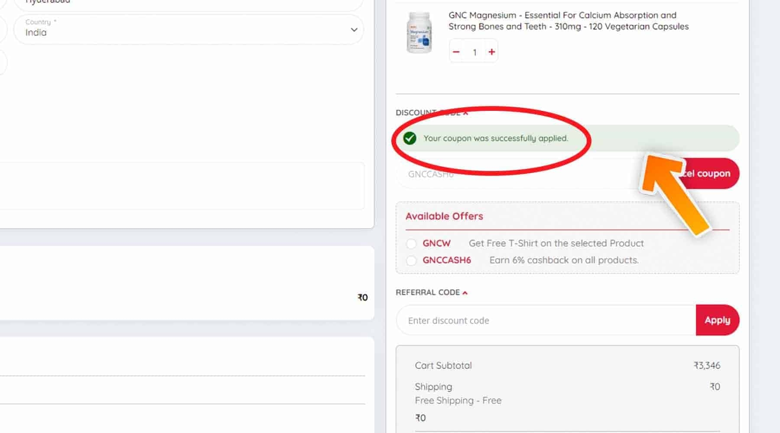This screenshot has height=433, width=780.
Task: Focus the referral 'Enter discount code' field
Action: pyautogui.click(x=546, y=320)
